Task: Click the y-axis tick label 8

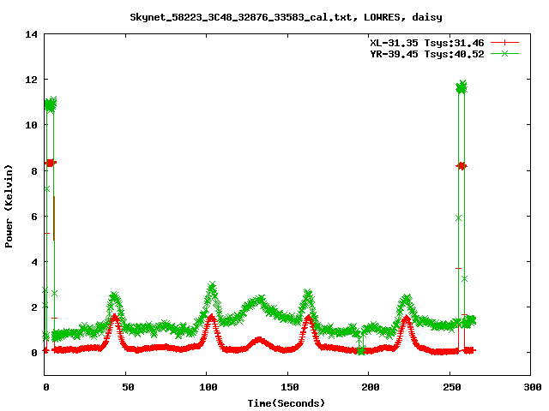Action: [x=34, y=171]
